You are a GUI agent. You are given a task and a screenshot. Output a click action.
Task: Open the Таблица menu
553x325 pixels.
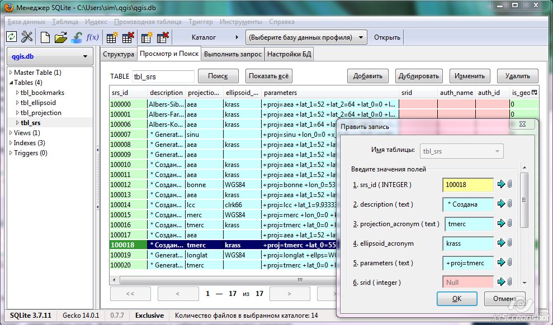(65, 22)
